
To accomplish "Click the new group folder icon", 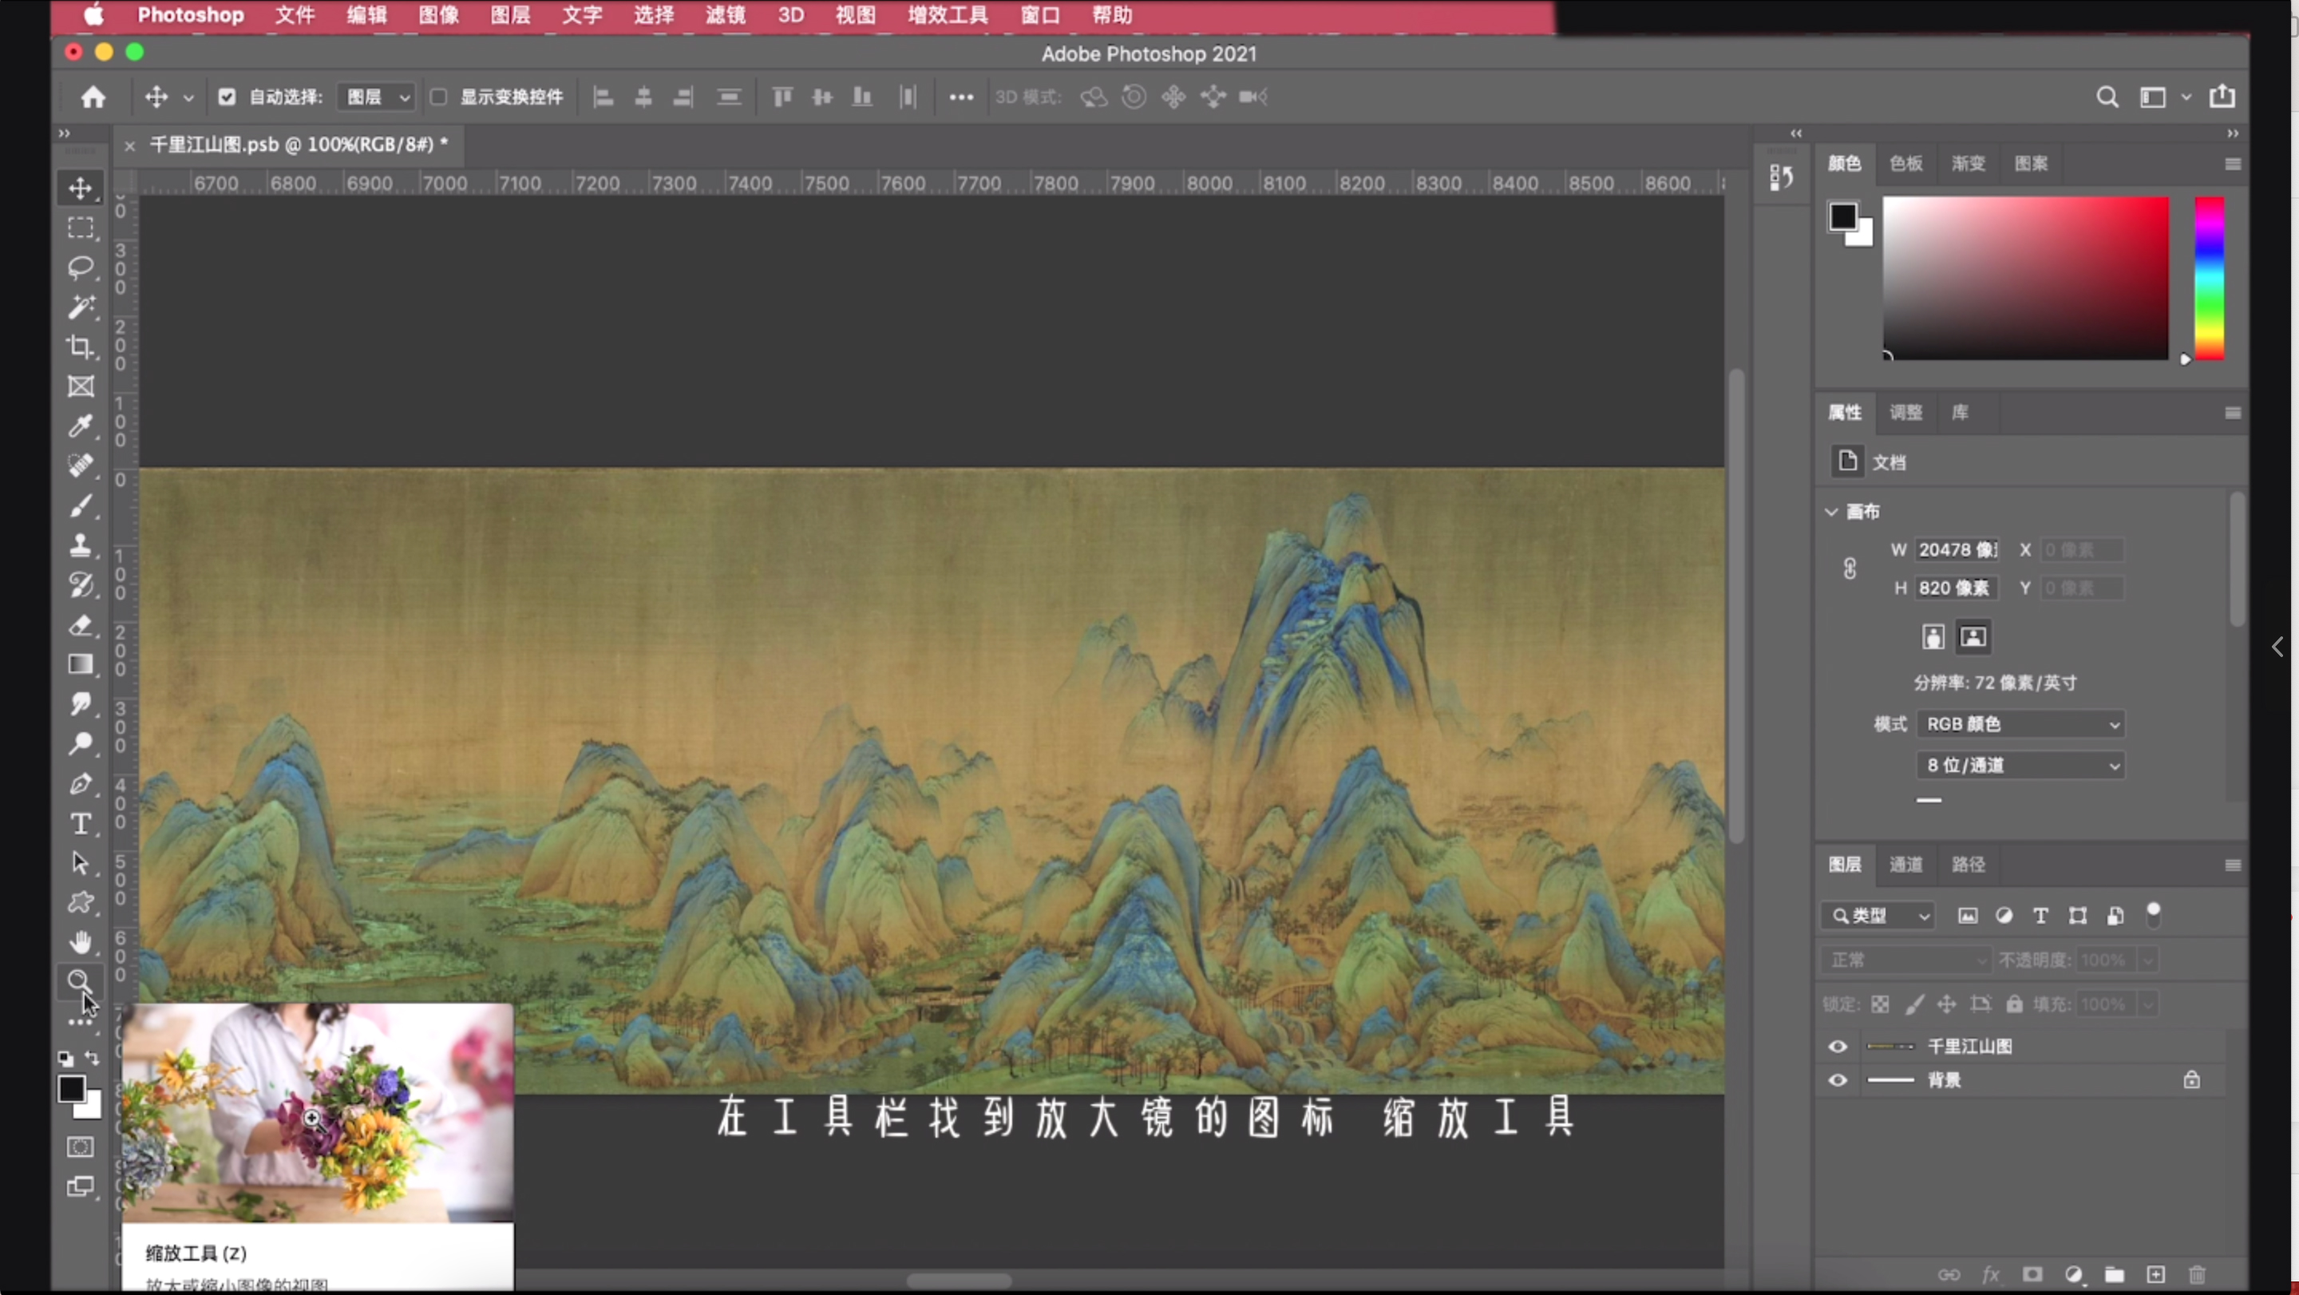I will [x=2115, y=1273].
